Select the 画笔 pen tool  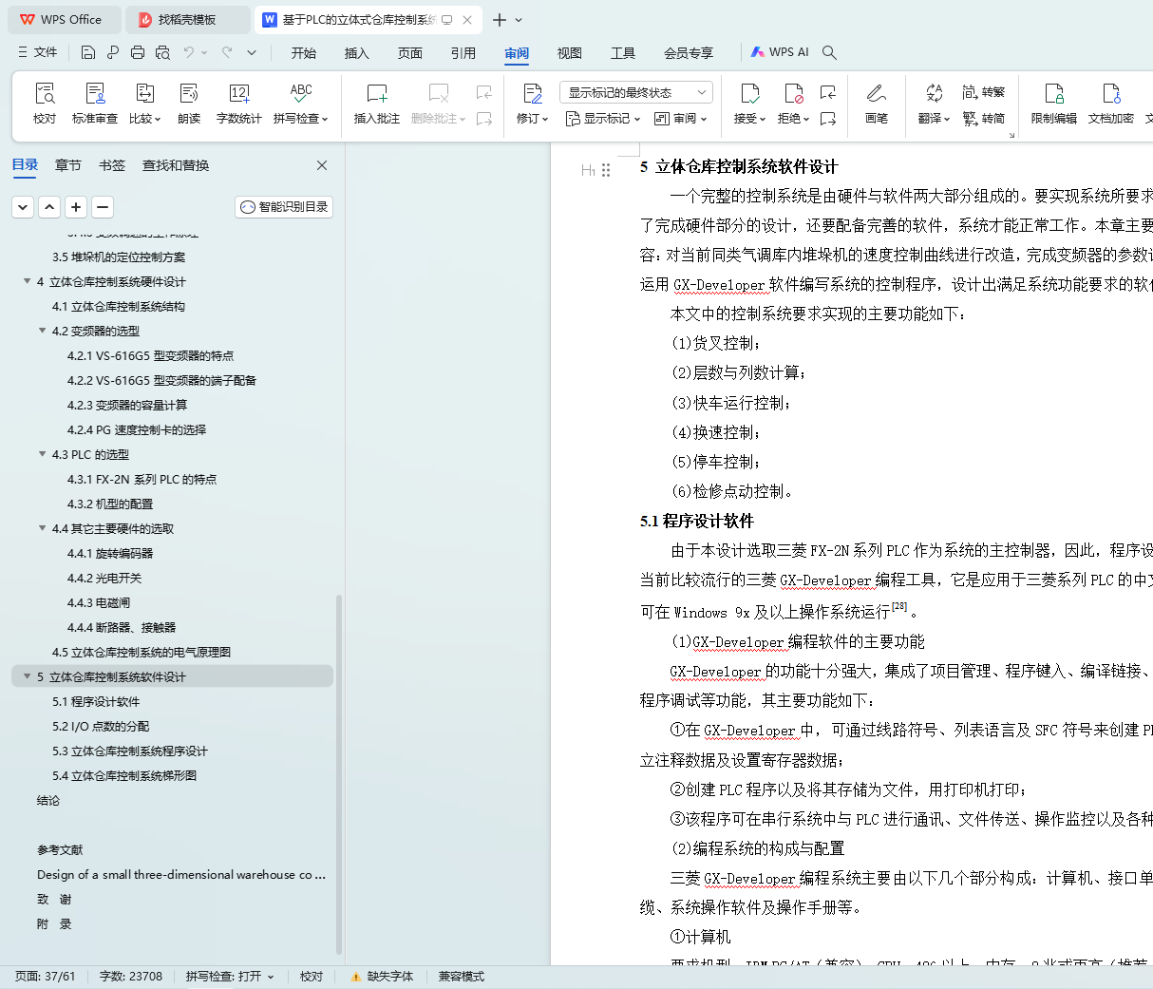point(876,104)
